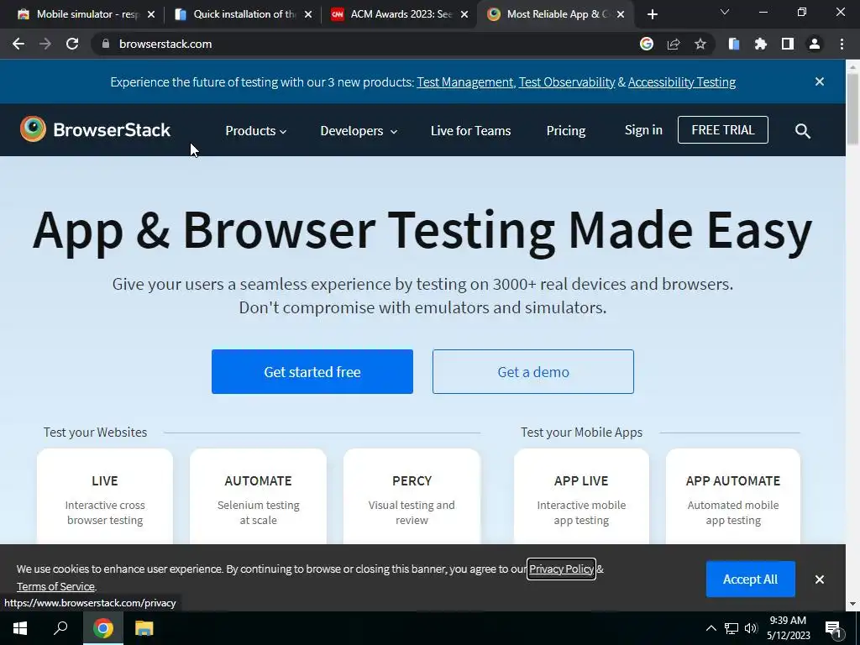Dismiss the top announcement banner
The height and width of the screenshot is (645, 860).
pyautogui.click(x=820, y=81)
